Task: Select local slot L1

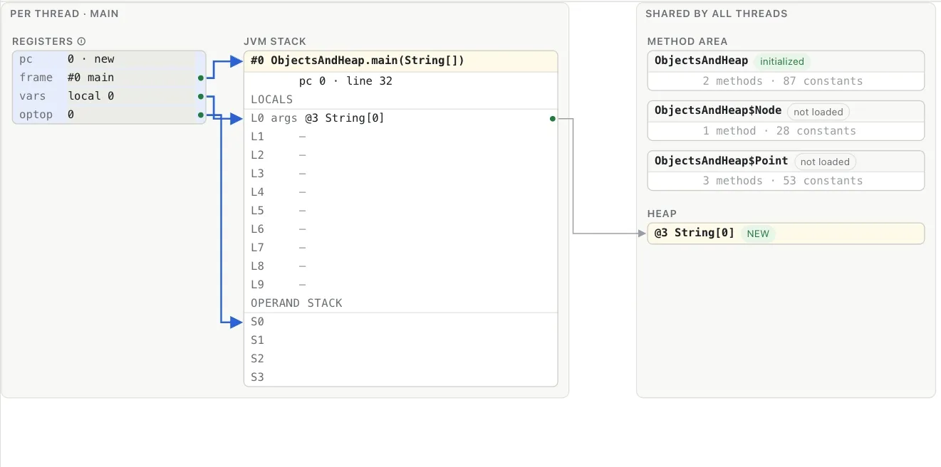Action: coord(400,137)
